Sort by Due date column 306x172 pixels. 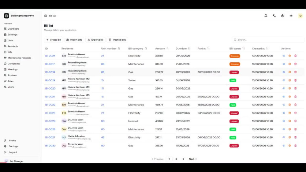(183, 49)
